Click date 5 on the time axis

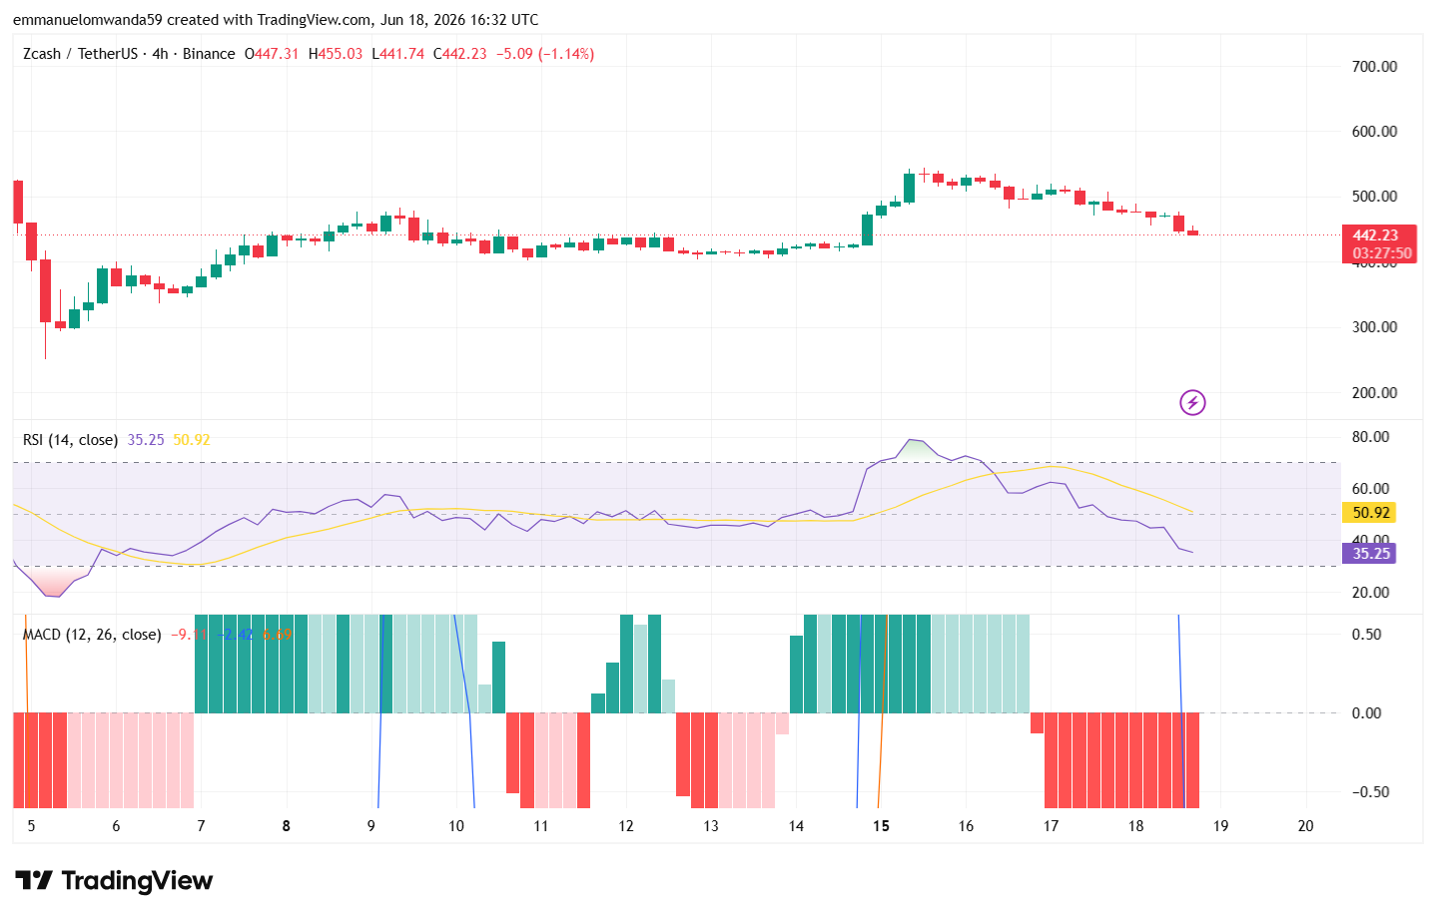coord(31,826)
